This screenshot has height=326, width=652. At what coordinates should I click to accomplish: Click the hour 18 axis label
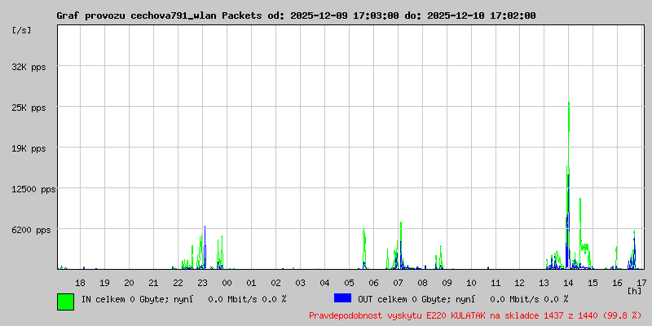[80, 283]
